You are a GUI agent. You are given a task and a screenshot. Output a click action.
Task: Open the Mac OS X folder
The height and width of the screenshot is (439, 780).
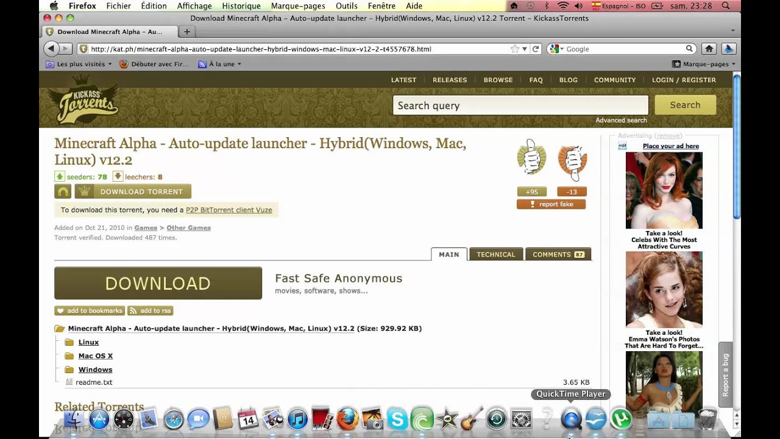(95, 355)
